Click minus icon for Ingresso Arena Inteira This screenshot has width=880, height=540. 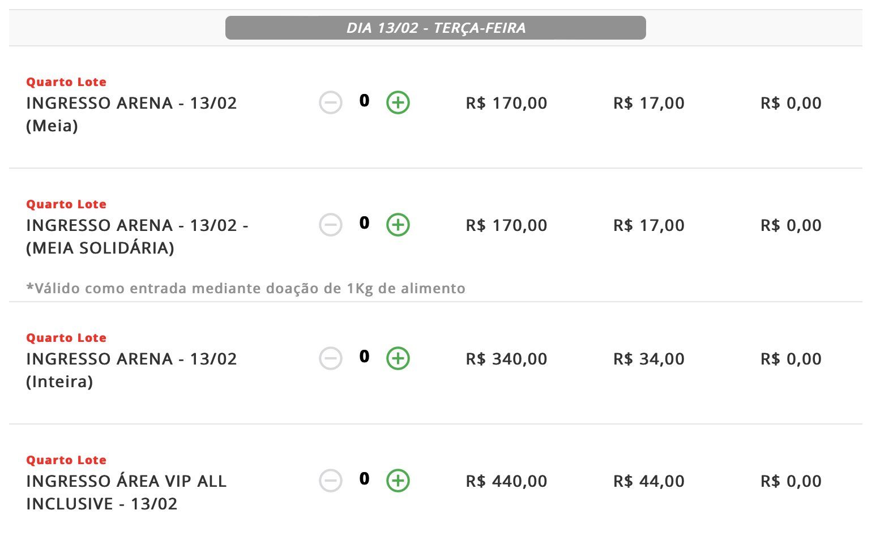[331, 359]
